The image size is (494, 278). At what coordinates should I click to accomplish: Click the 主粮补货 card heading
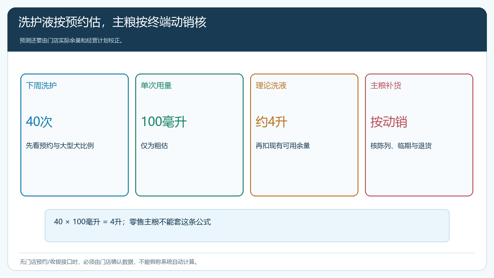click(x=386, y=86)
